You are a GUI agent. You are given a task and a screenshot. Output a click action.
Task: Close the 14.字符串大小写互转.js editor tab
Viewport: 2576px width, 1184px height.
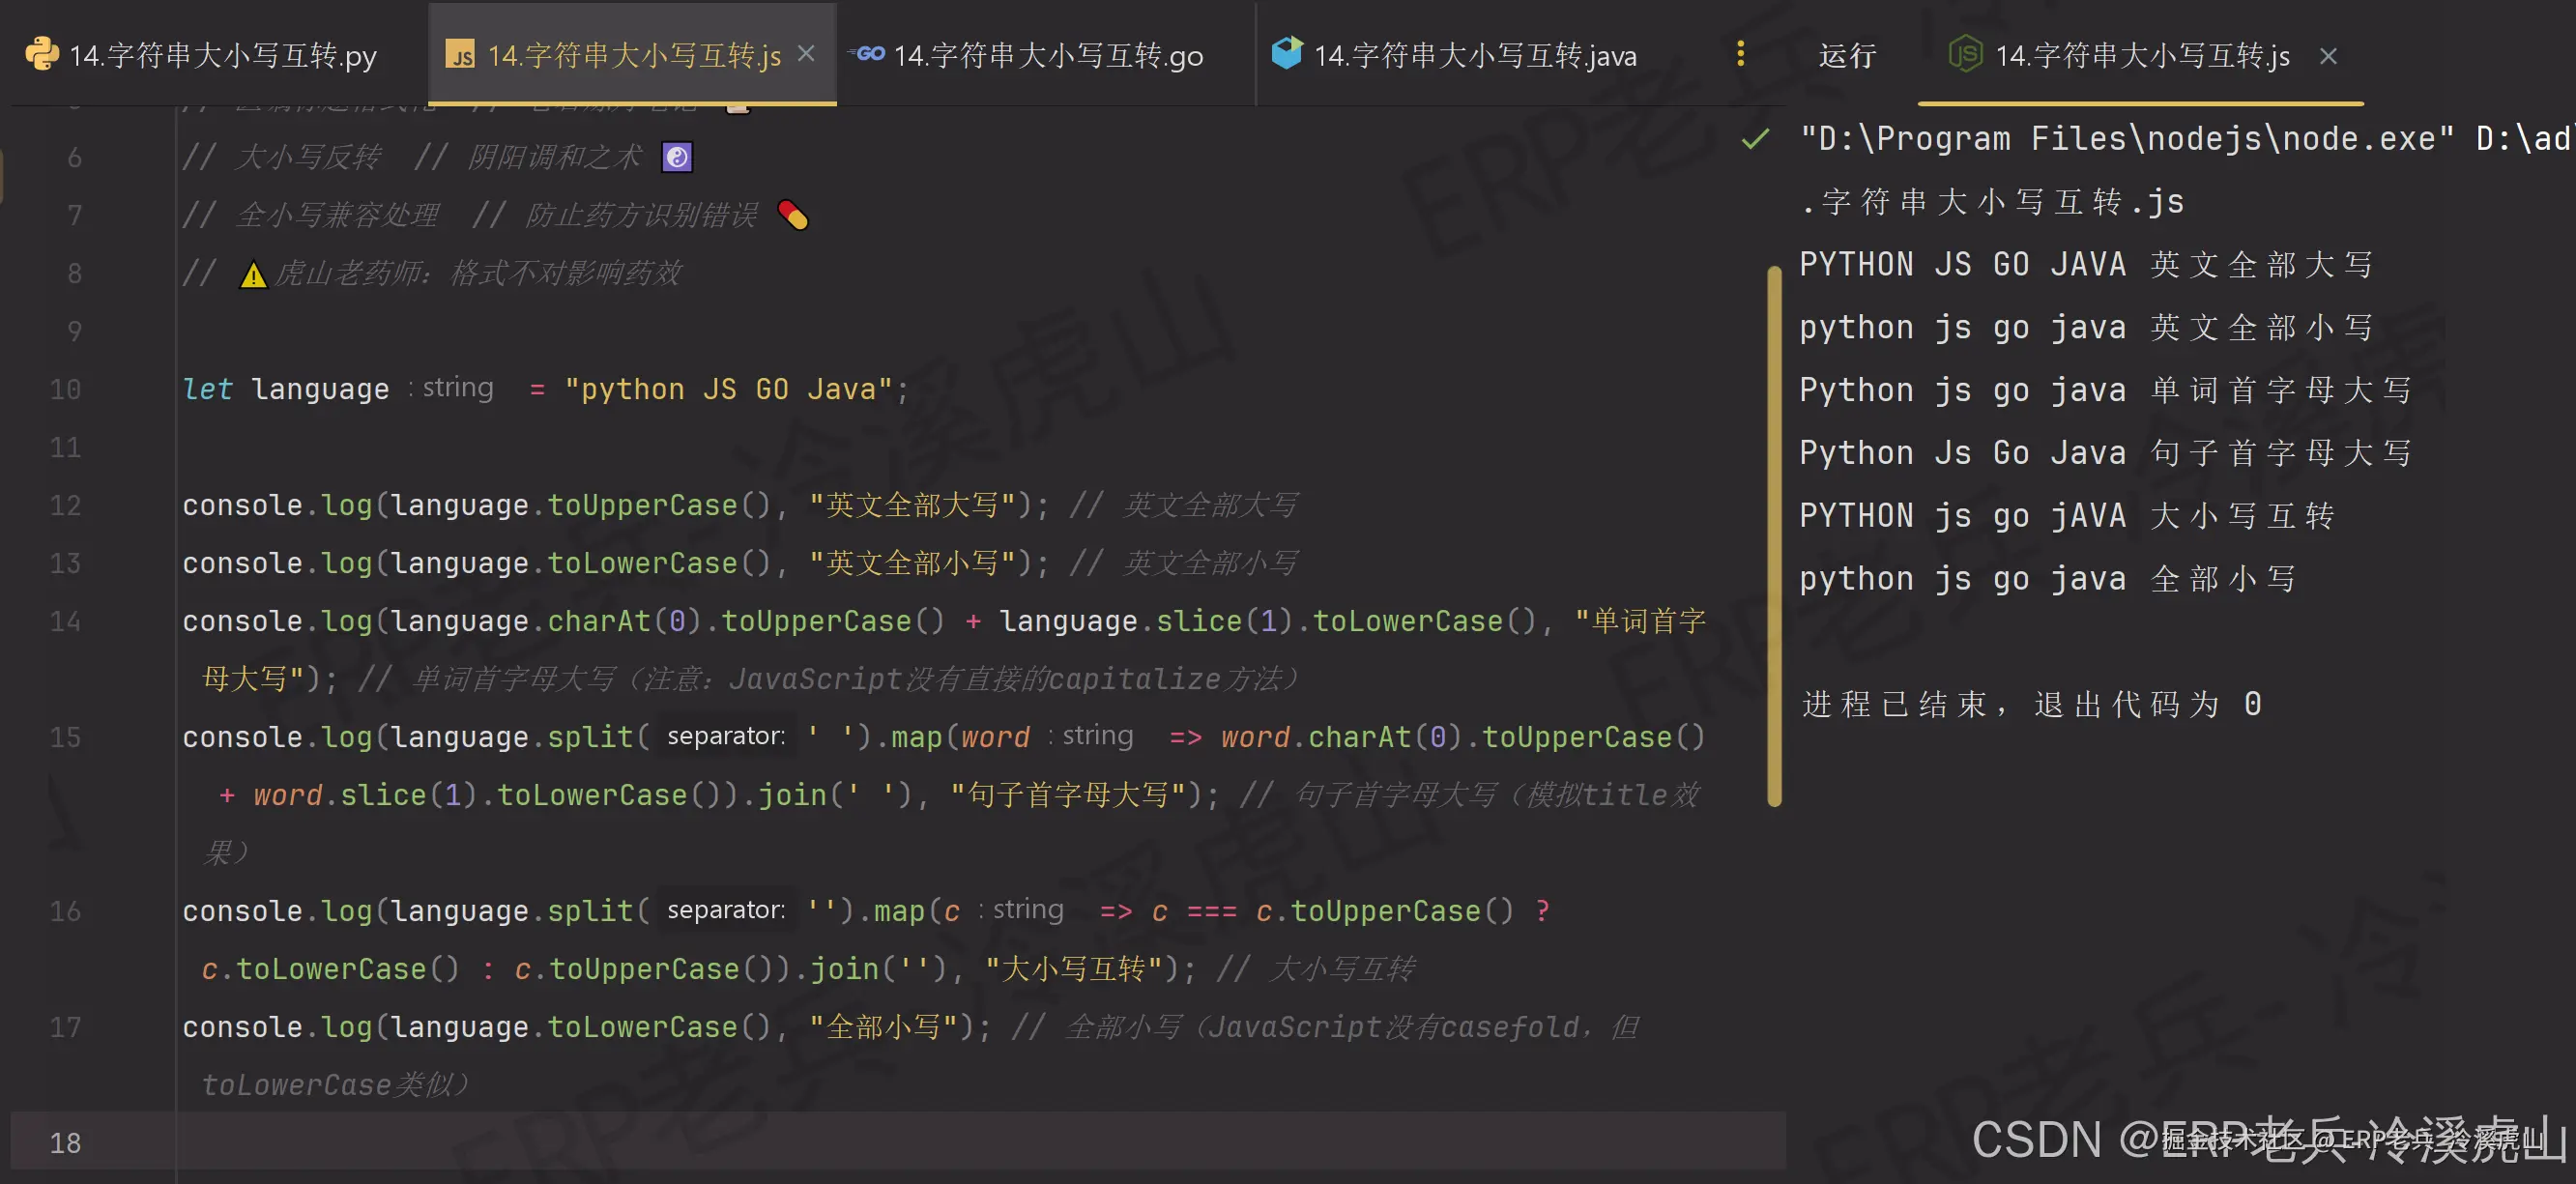[806, 54]
